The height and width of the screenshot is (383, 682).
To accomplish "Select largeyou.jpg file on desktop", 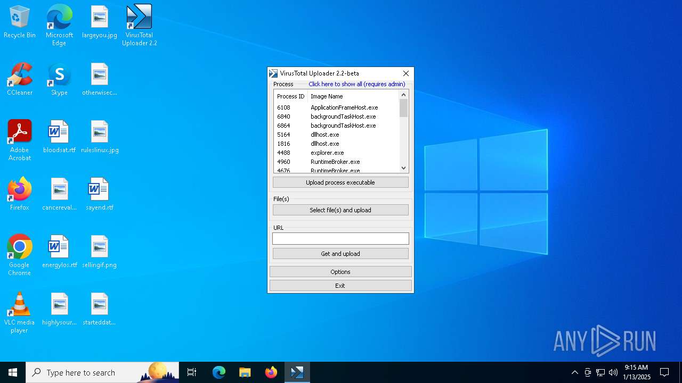I will [x=100, y=22].
